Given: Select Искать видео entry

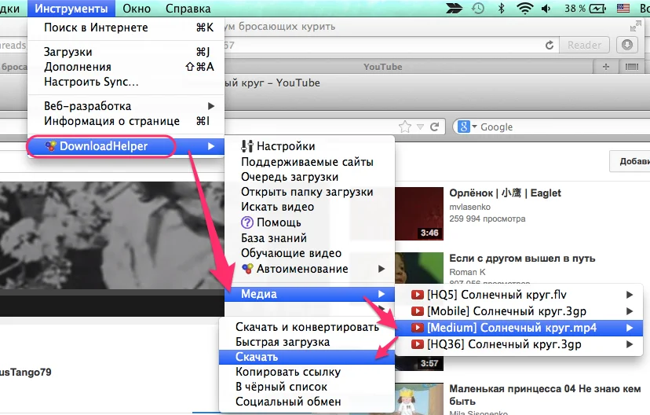Looking at the screenshot, I should (309, 207).
